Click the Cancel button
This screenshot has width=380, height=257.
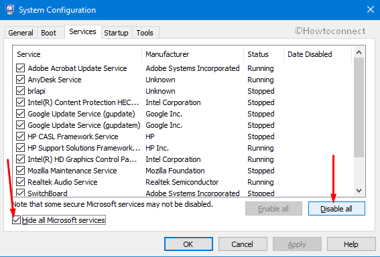[243, 244]
